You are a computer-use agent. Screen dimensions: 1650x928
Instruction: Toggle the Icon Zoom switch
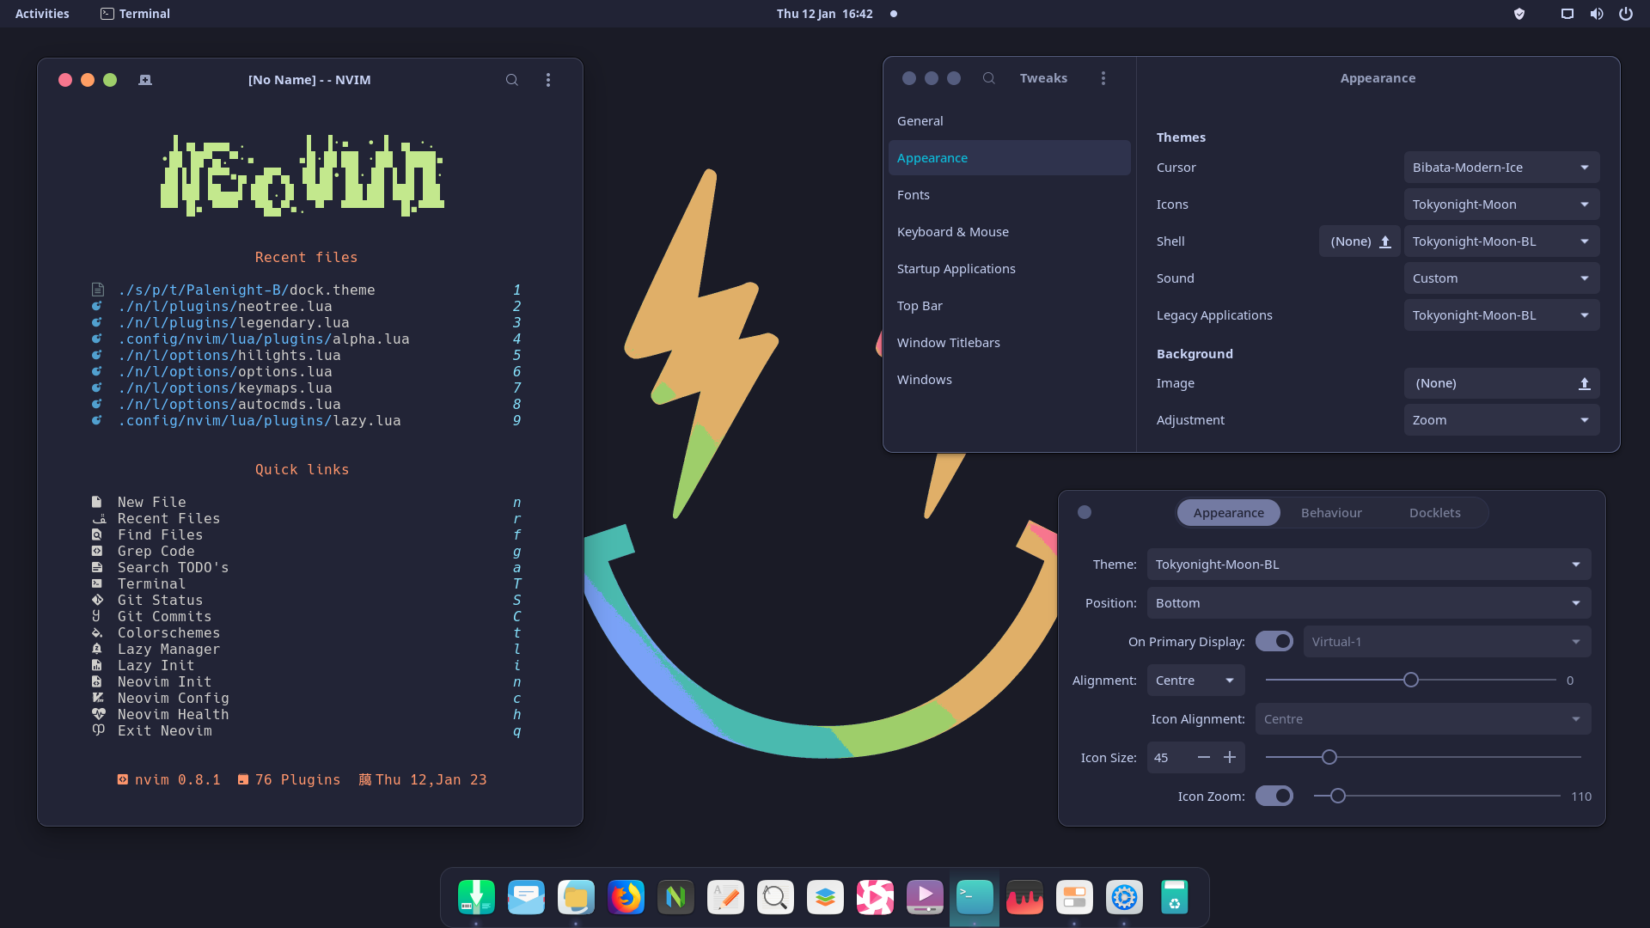point(1274,797)
